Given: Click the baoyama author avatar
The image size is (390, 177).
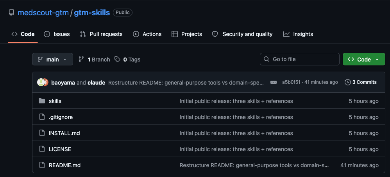Looking at the screenshot, I should [x=41, y=82].
